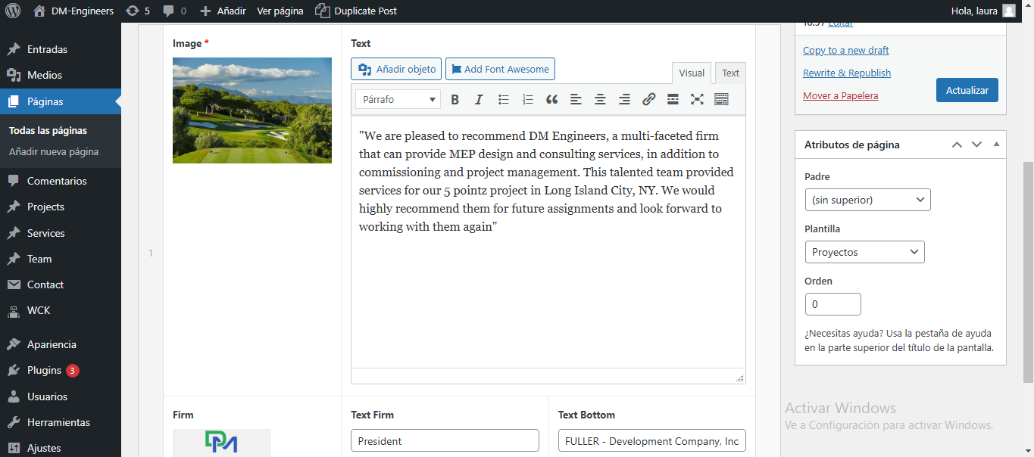Align text center in editor
This screenshot has height=457, width=1034.
pos(600,99)
